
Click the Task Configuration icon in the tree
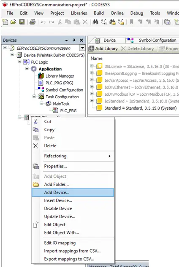(x=41, y=97)
